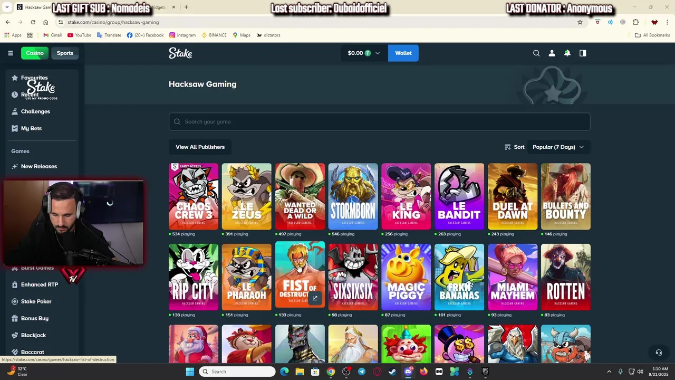This screenshot has height=380, width=675.
Task: Click the browser address bar URL
Action: coord(113,22)
